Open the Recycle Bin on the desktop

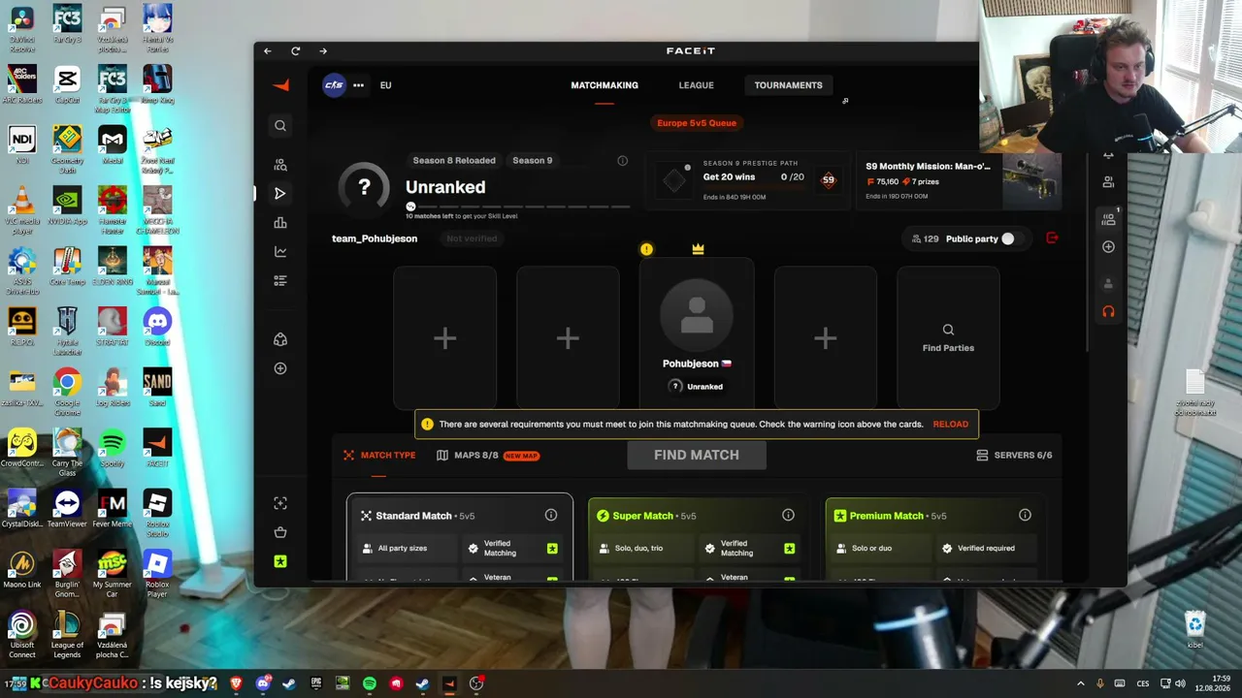tap(1194, 630)
